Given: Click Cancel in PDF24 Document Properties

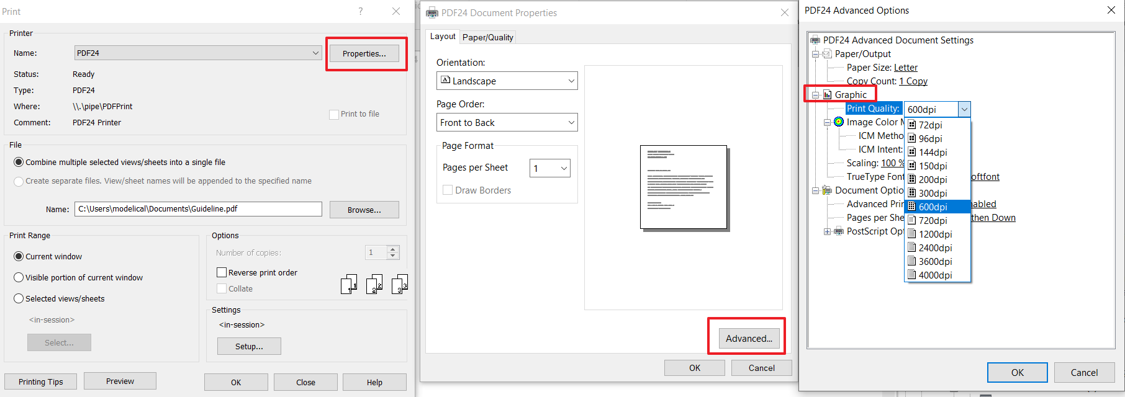Looking at the screenshot, I should coord(762,368).
